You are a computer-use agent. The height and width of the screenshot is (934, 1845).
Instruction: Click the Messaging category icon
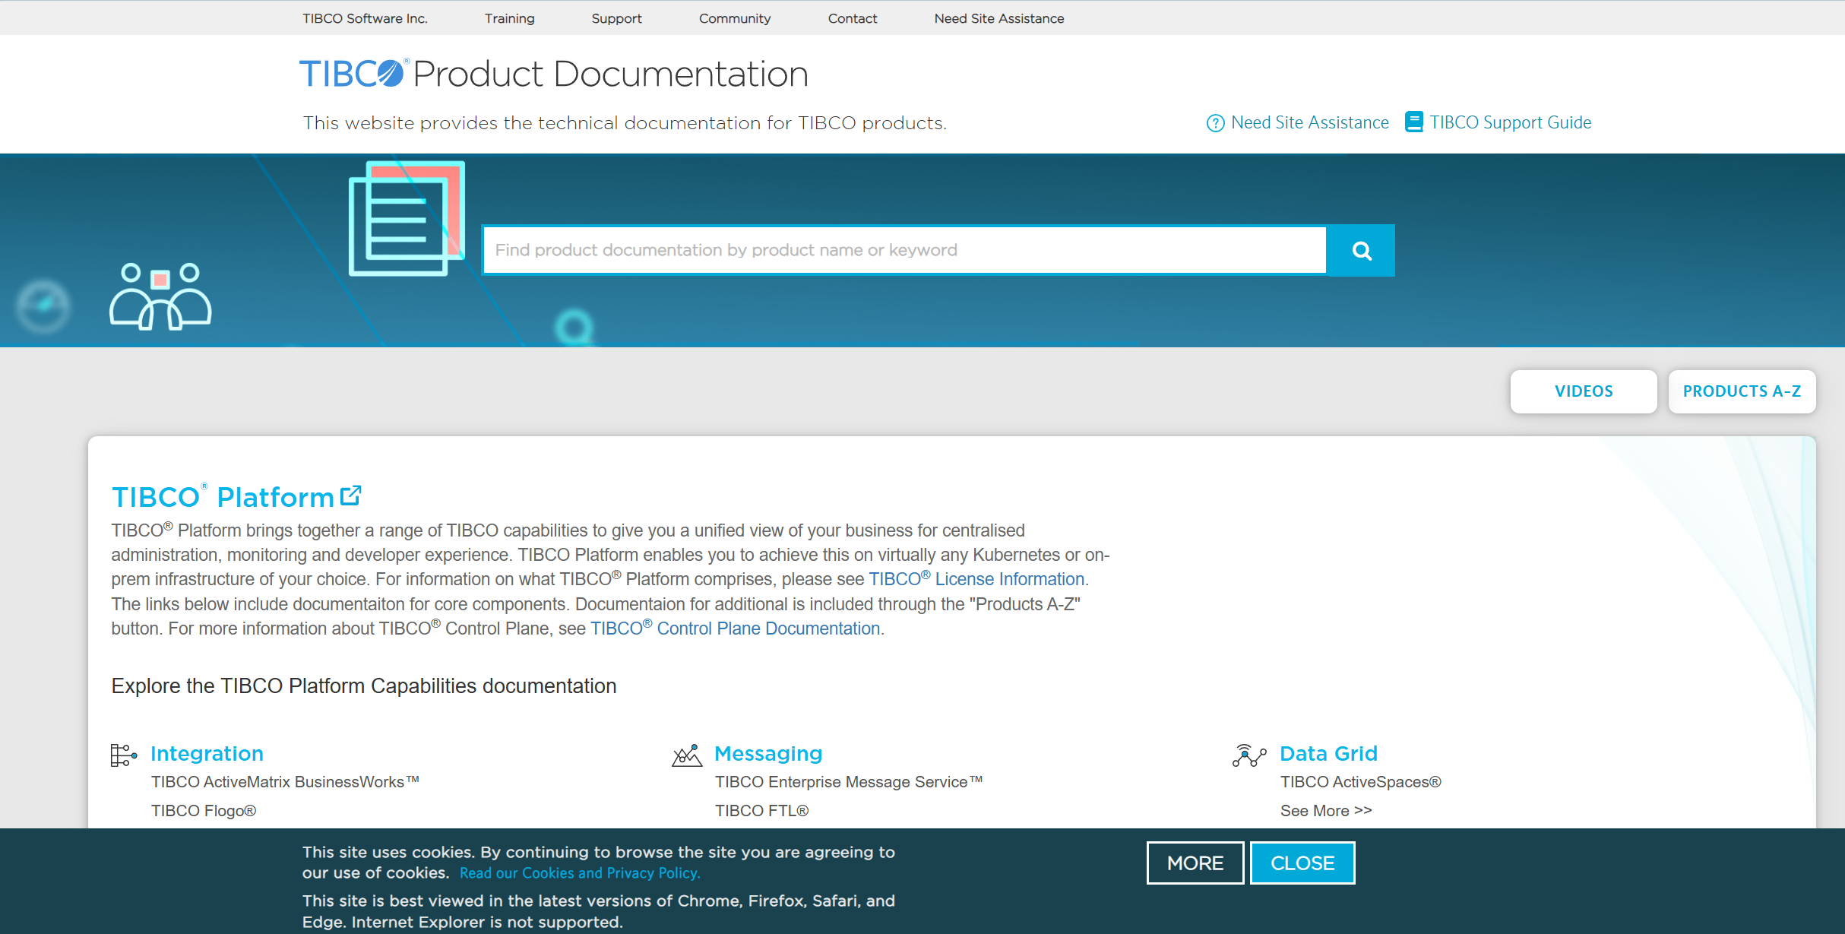pos(687,755)
